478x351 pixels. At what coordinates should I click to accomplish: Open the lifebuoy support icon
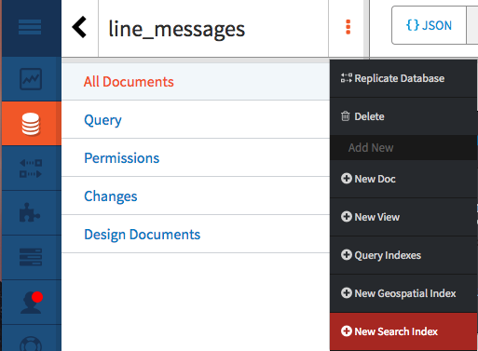pos(31,344)
